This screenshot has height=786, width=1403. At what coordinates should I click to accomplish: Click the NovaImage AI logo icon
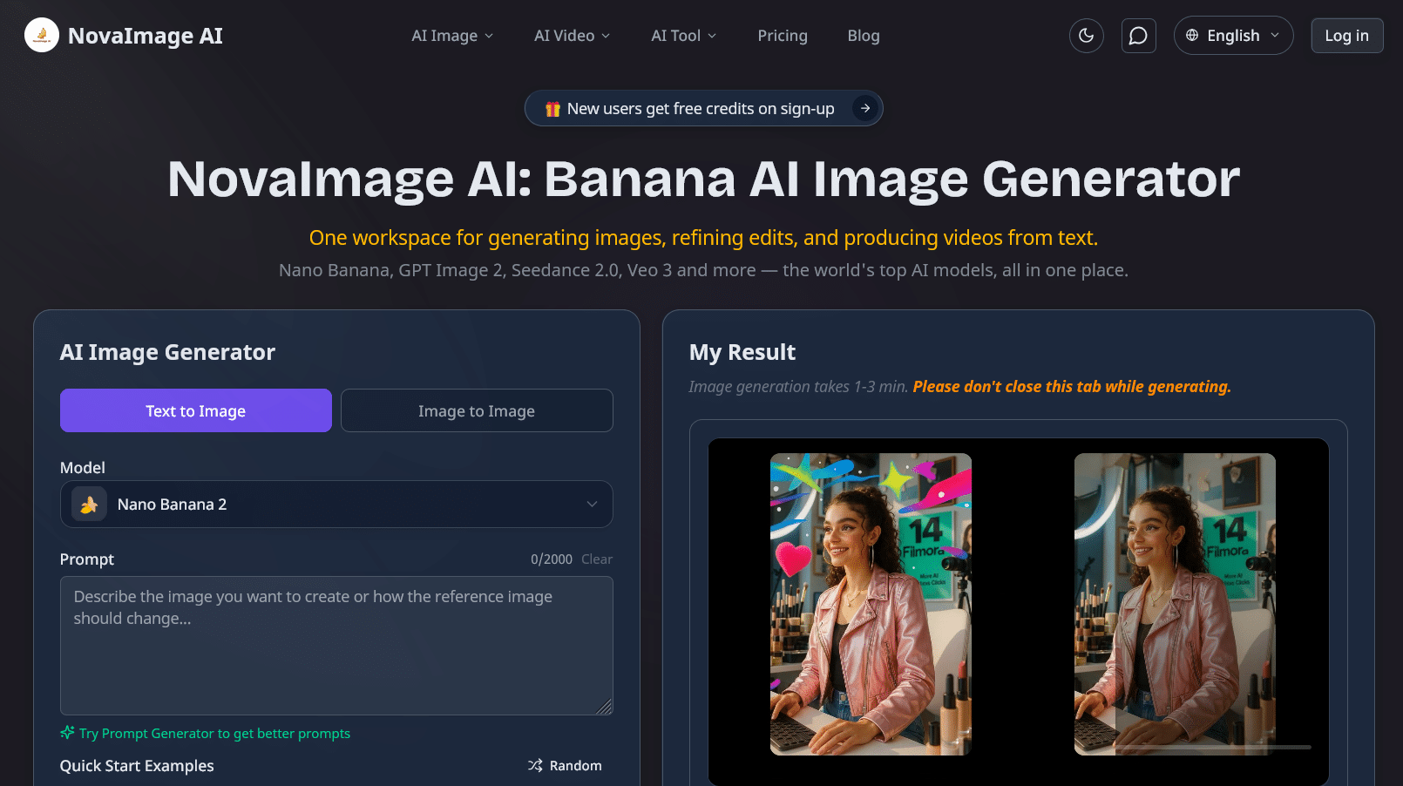[x=42, y=35]
